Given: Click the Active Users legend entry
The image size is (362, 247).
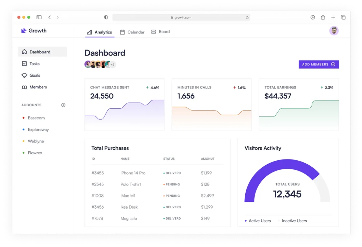Looking at the screenshot, I should click(x=258, y=221).
